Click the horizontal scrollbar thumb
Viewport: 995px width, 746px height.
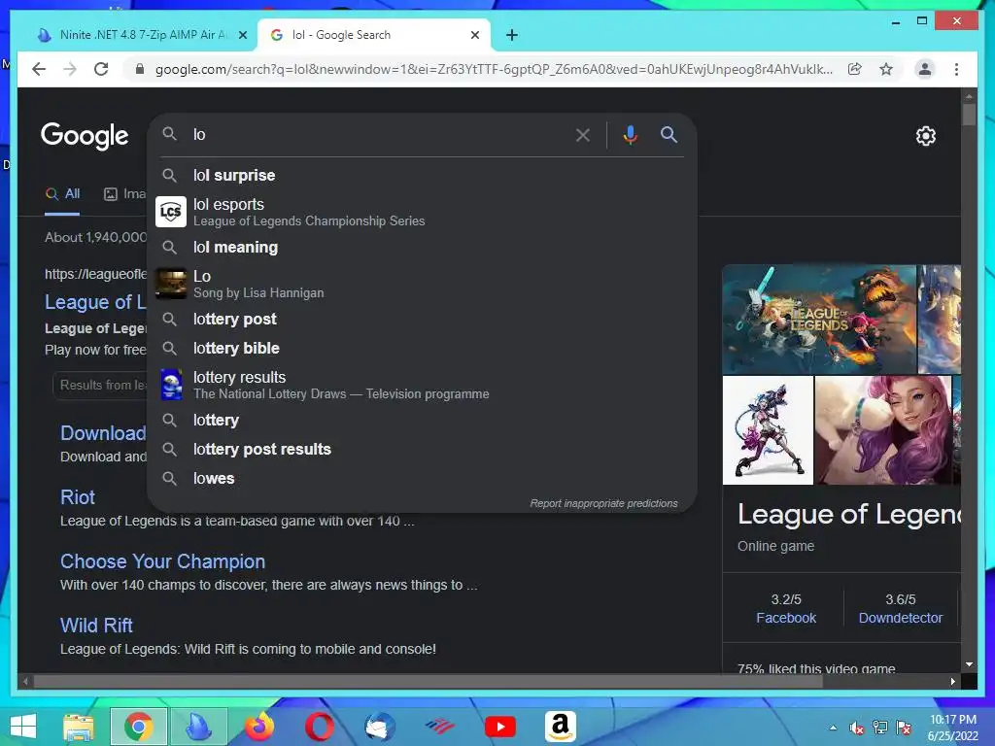click(428, 681)
